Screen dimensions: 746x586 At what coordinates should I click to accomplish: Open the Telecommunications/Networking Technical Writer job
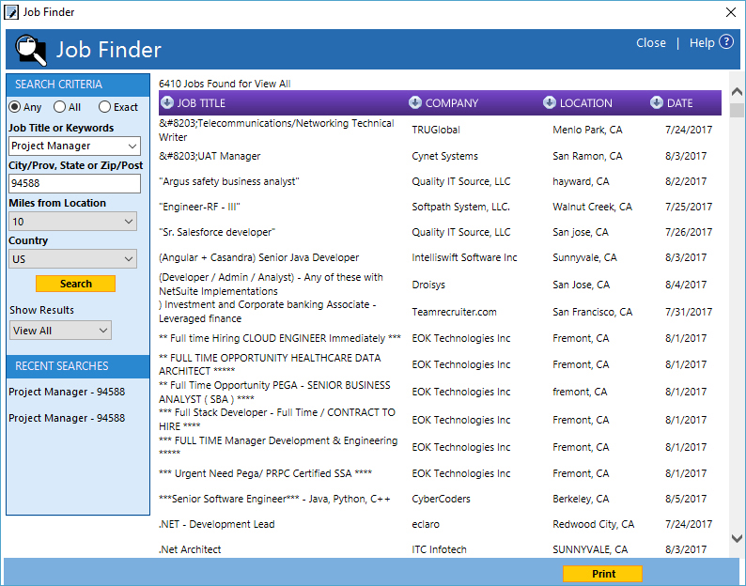click(276, 130)
